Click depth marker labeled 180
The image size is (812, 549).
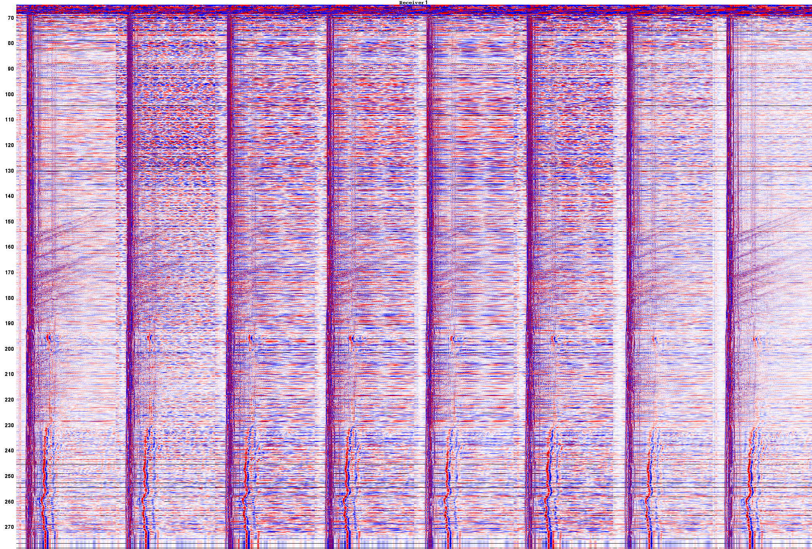tap(9, 298)
